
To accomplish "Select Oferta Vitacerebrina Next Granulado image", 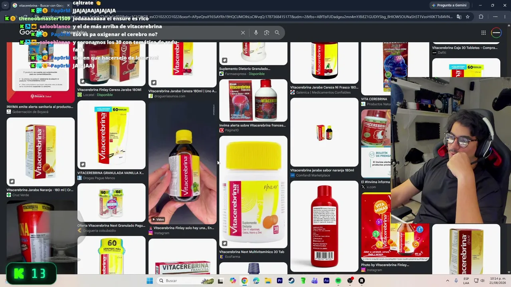I will [111, 202].
